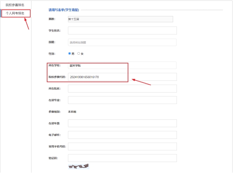Image resolution: width=233 pixels, height=173 pixels.
Task: Click the 届数 field showing 第十五届
Action: [121, 19]
